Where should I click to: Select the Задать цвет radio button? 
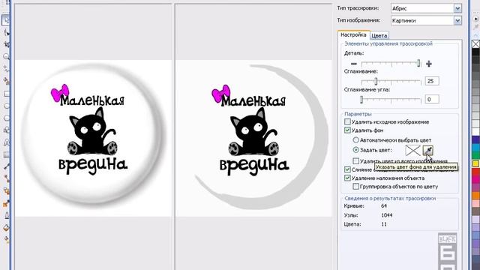(x=355, y=150)
